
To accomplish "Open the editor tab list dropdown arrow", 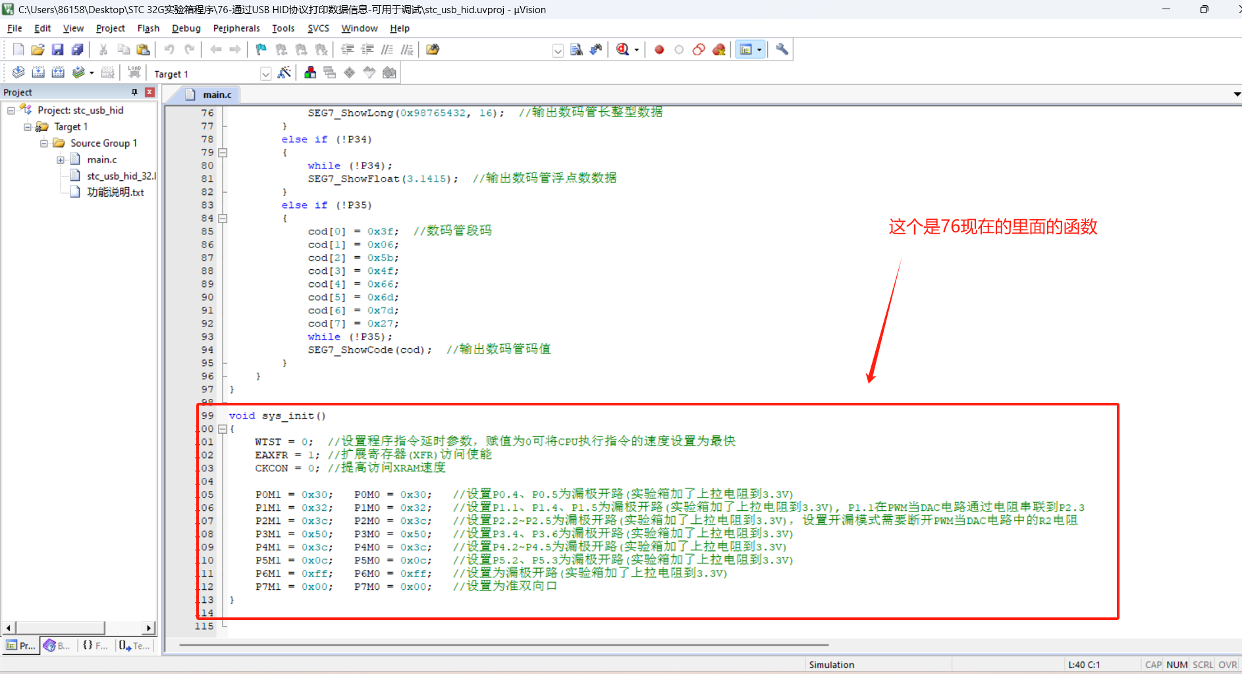I will 1237,94.
